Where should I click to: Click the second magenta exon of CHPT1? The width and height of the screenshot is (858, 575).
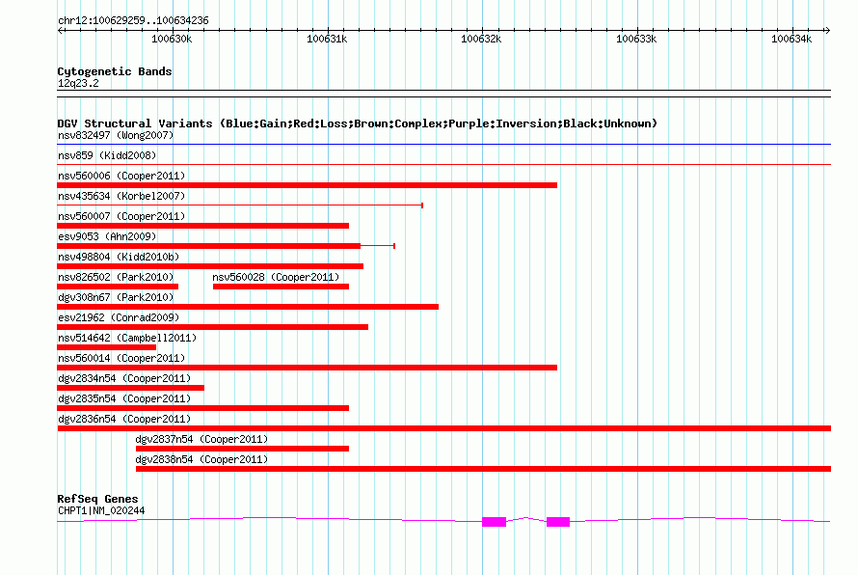click(558, 521)
